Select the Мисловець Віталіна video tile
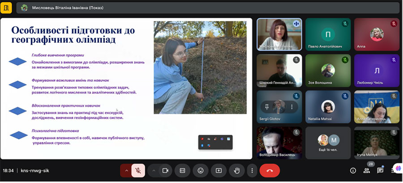The image size is (403, 183). pos(279,34)
